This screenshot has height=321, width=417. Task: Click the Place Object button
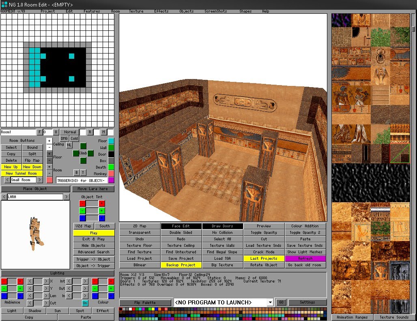[35, 188]
